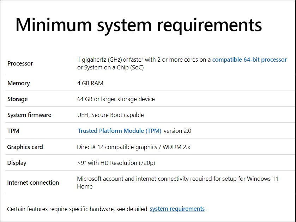Select the Memory row label
Viewport: 296px width, 222px height.
click(19, 84)
